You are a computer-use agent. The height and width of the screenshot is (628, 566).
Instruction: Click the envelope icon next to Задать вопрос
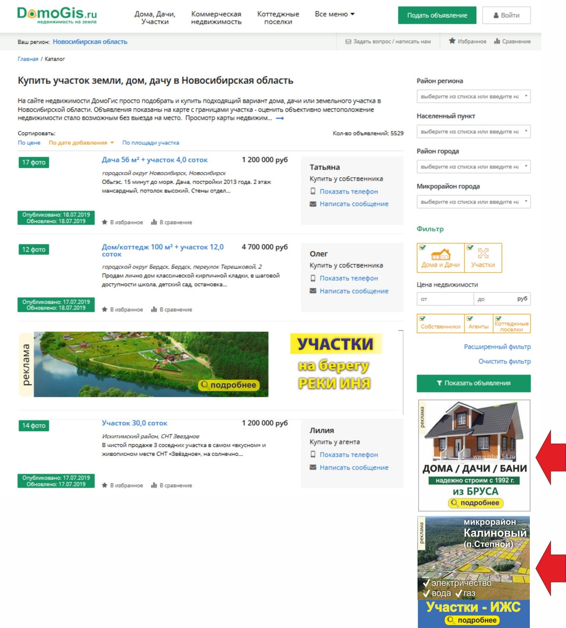coord(348,42)
